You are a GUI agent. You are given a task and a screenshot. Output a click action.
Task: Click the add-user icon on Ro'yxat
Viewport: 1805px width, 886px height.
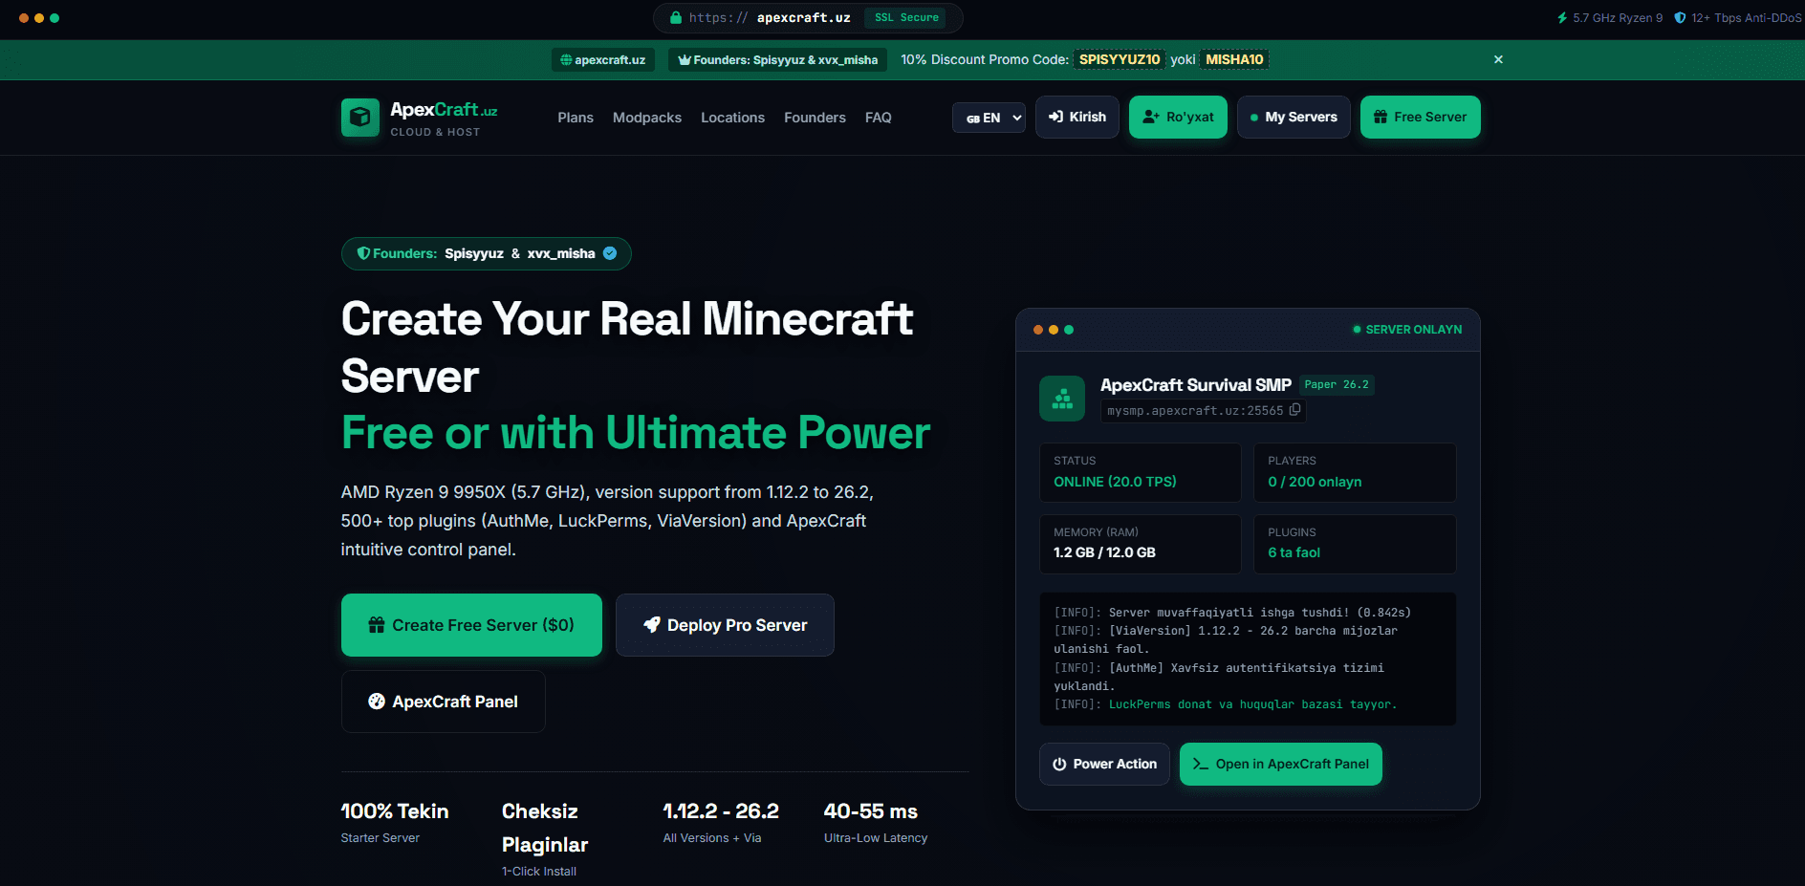[1151, 117]
